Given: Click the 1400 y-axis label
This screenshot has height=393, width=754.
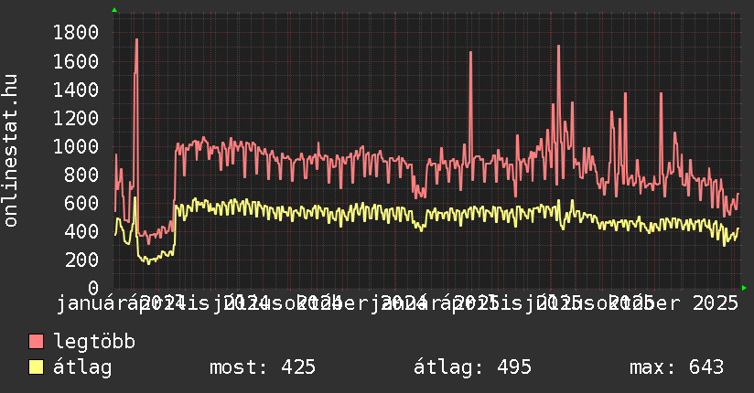Looking at the screenshot, I should [x=76, y=90].
